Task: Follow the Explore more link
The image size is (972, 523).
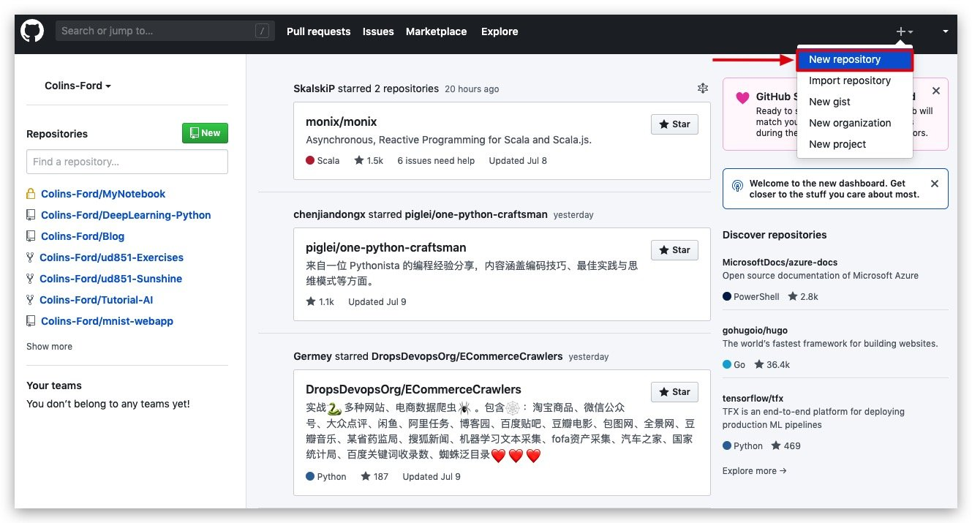Action: pyautogui.click(x=754, y=470)
